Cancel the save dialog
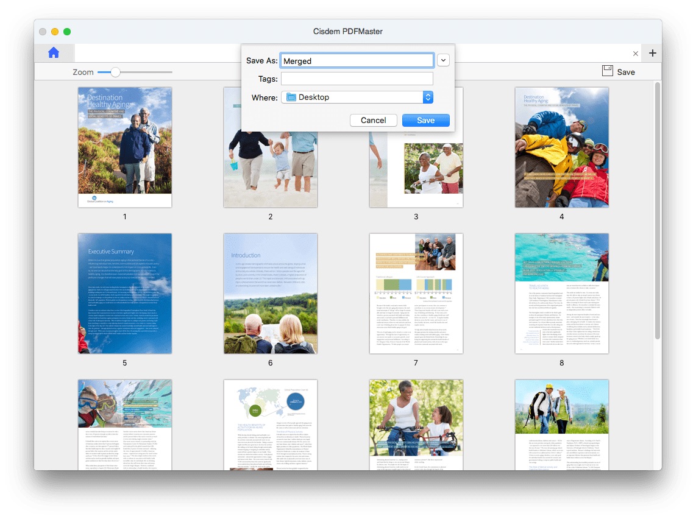 tap(373, 120)
